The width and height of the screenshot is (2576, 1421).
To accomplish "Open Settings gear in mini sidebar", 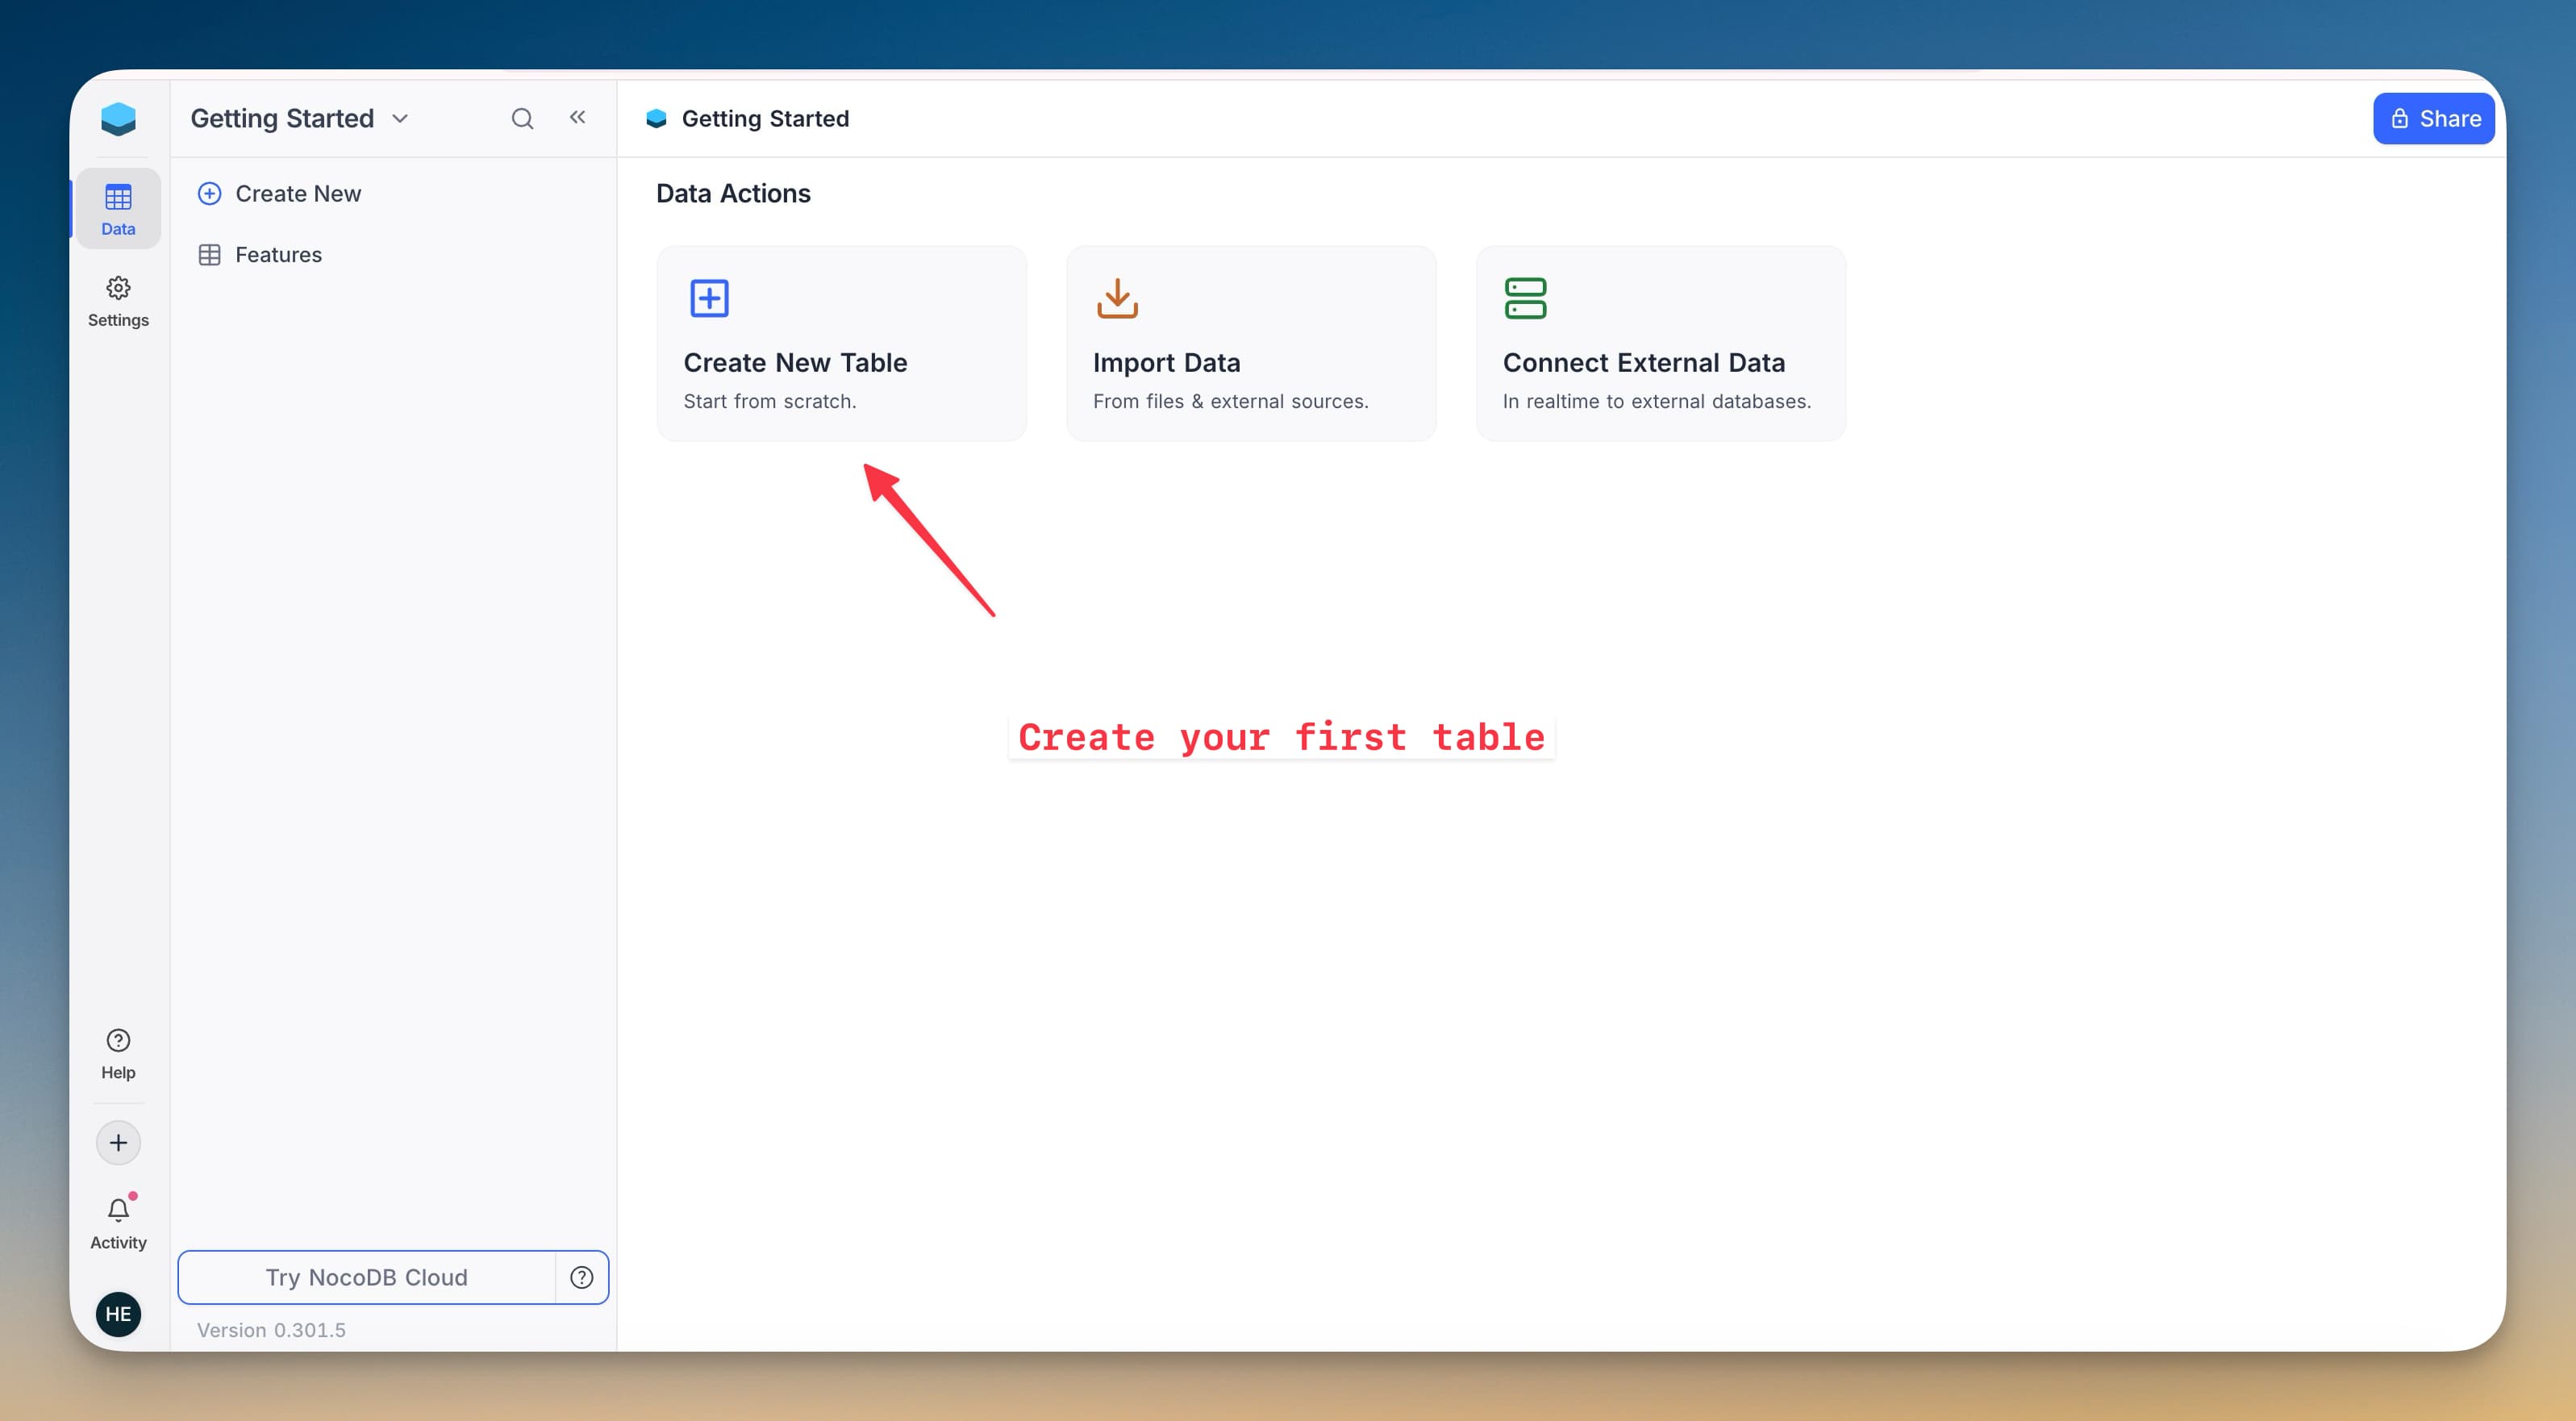I will click(118, 301).
